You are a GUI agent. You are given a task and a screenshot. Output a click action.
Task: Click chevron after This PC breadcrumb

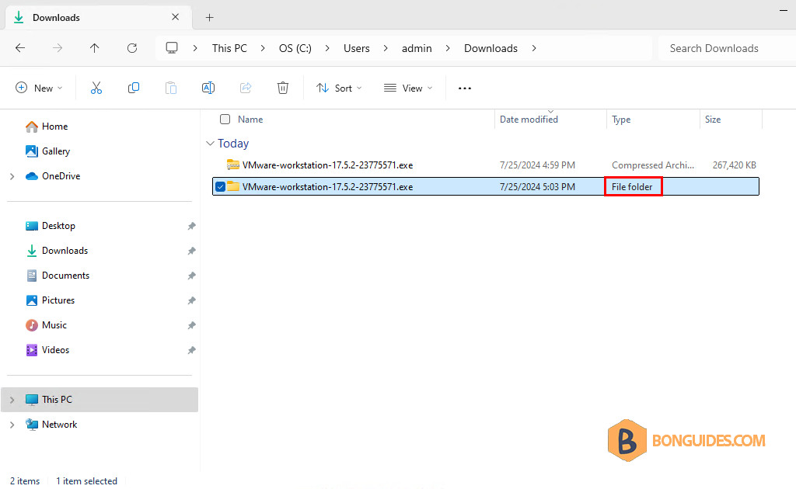(x=263, y=48)
